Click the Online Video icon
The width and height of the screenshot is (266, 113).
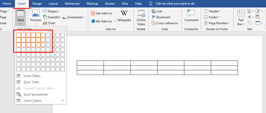(x=141, y=14)
